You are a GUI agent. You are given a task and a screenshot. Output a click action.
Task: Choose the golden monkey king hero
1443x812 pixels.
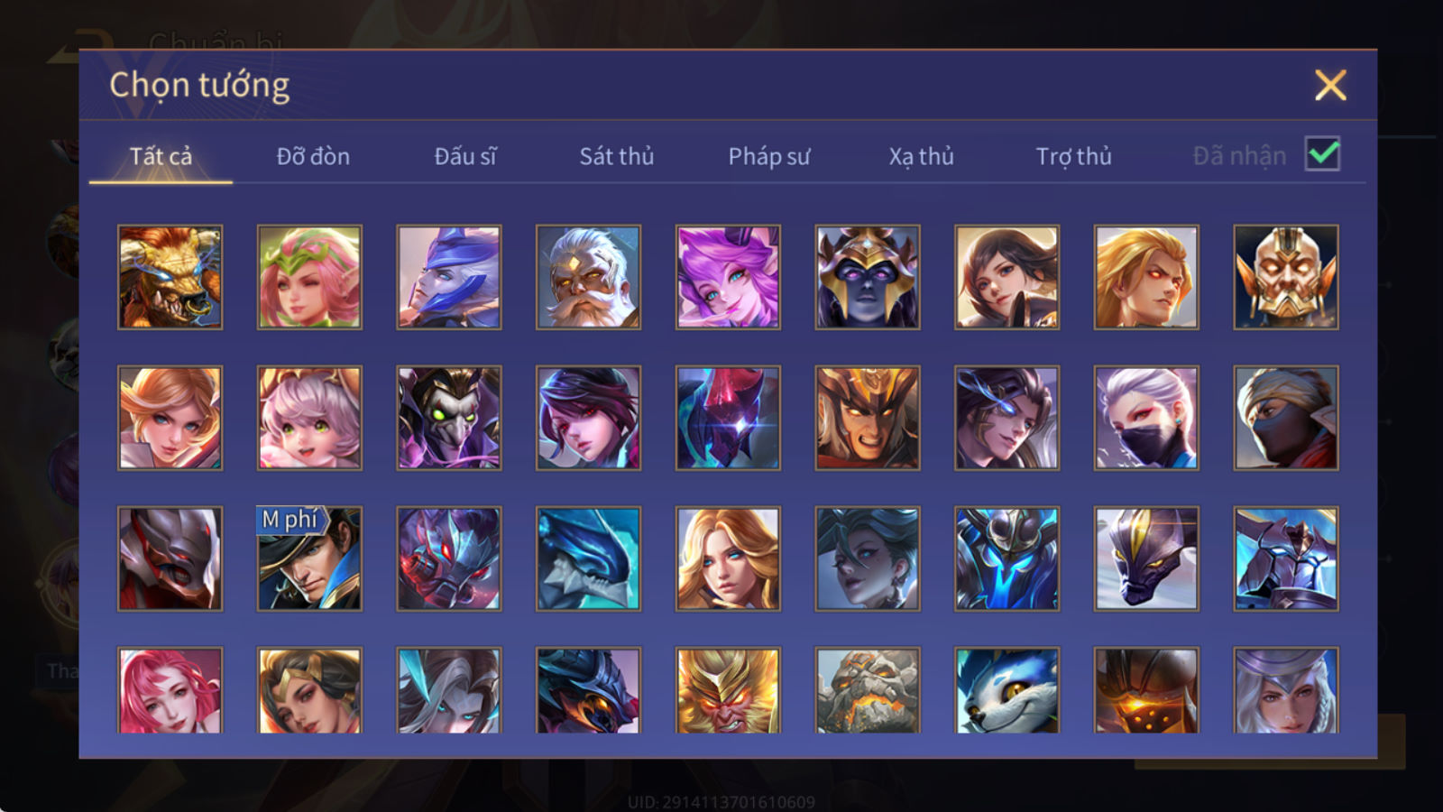pos(728,690)
